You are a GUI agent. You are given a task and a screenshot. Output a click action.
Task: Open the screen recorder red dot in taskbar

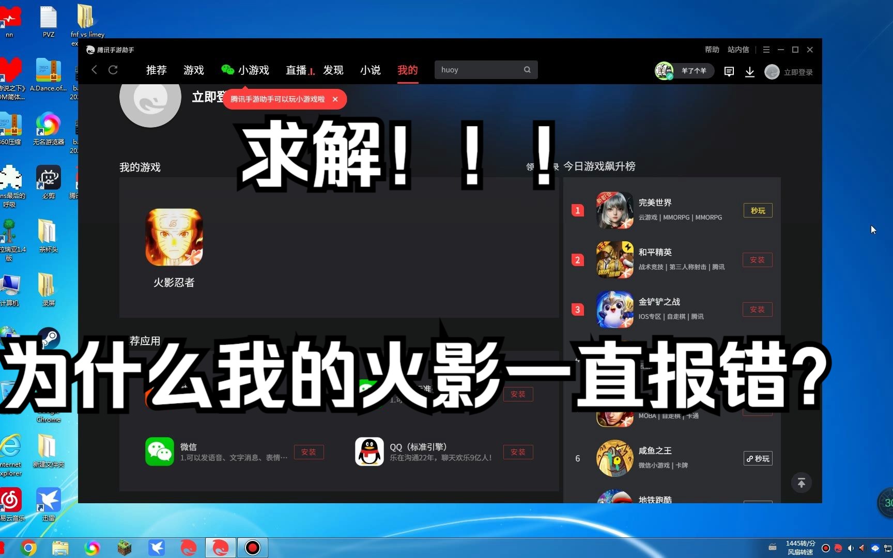pyautogui.click(x=252, y=547)
